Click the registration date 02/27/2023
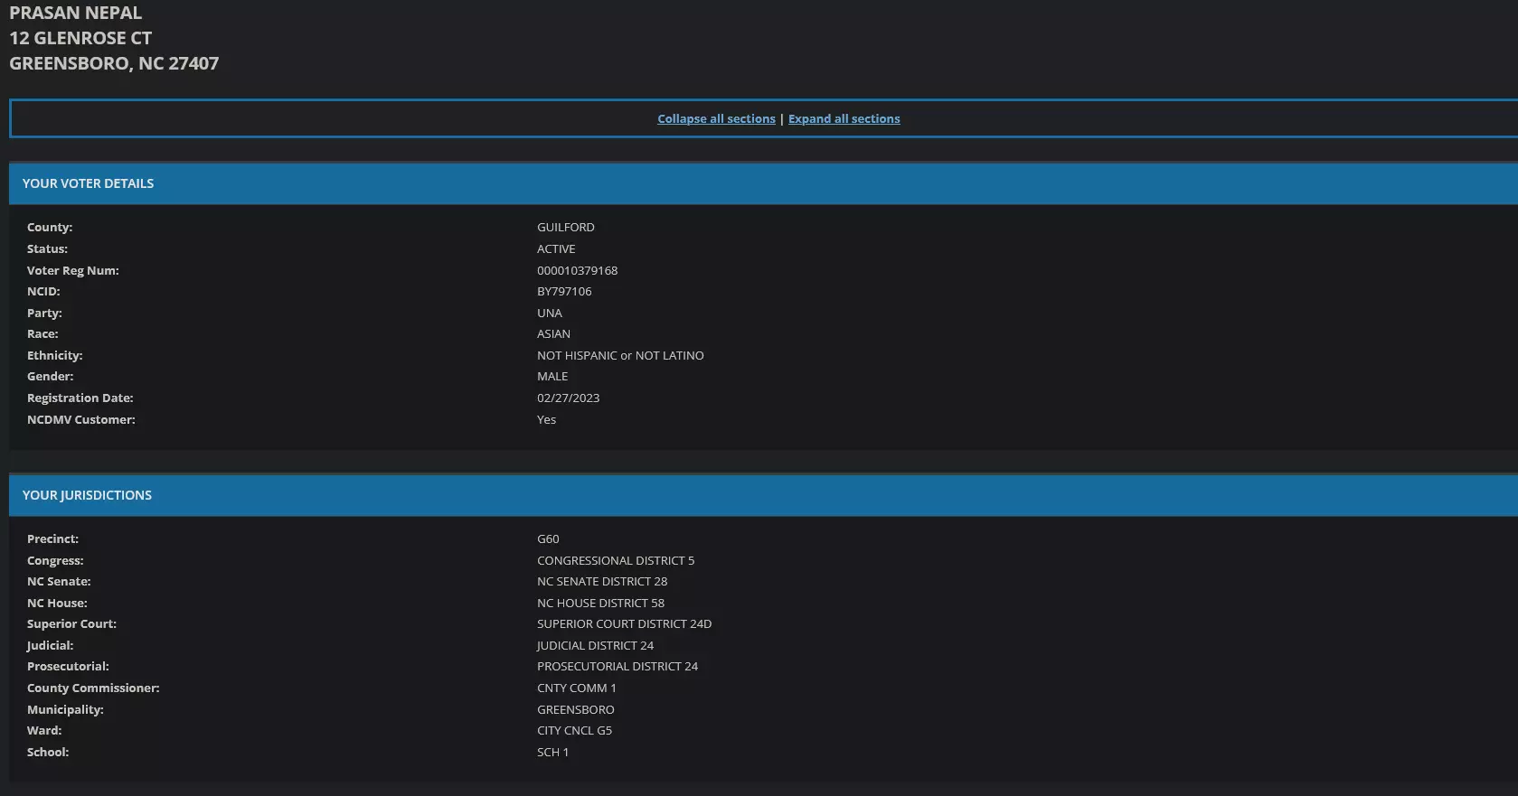Screen dimensions: 1518x796 (568, 398)
